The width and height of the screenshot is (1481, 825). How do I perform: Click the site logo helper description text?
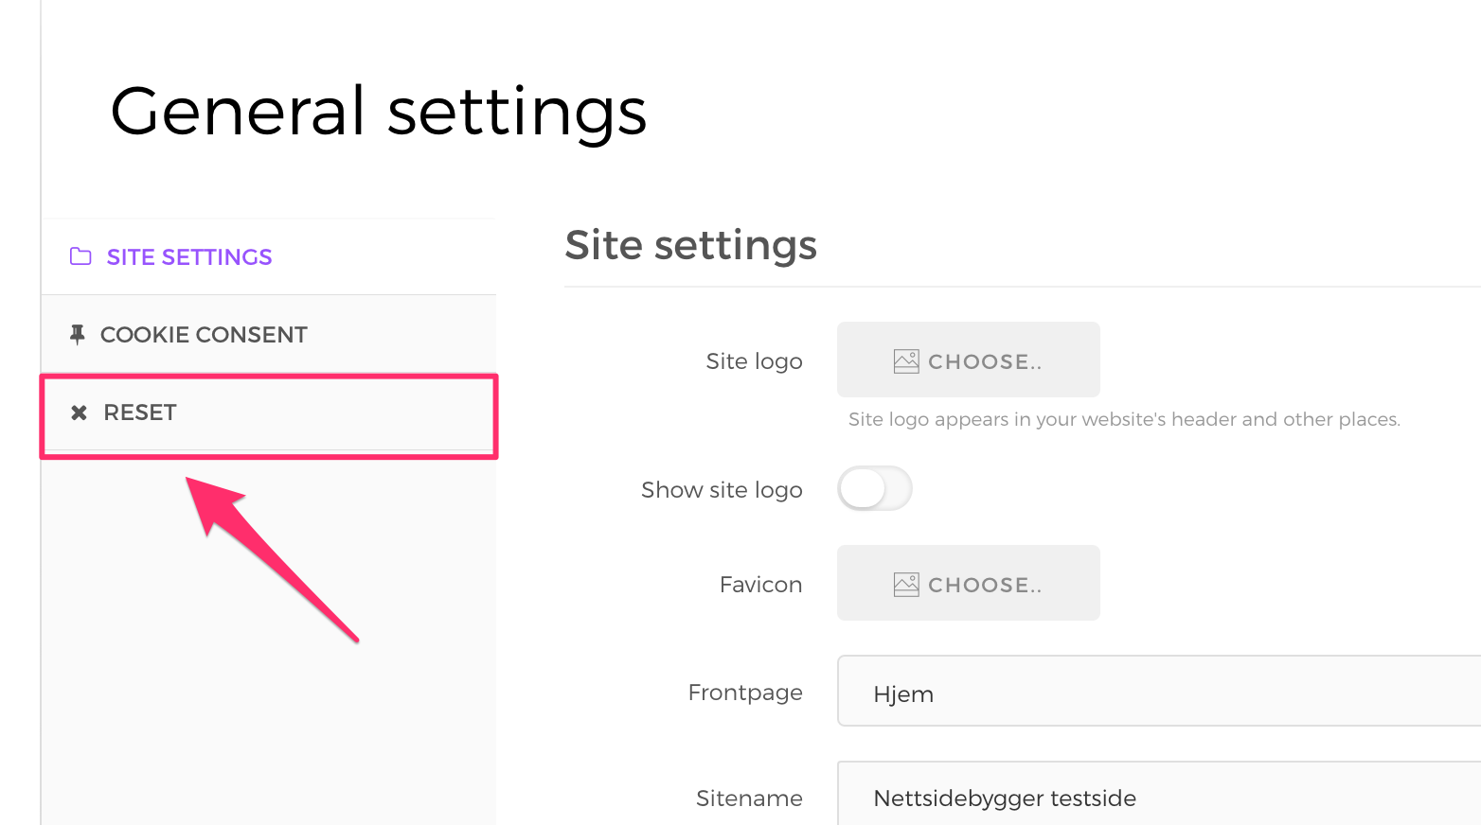pos(1124,419)
